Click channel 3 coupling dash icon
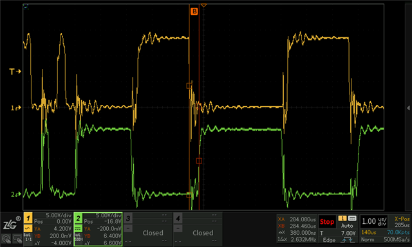 128,228
